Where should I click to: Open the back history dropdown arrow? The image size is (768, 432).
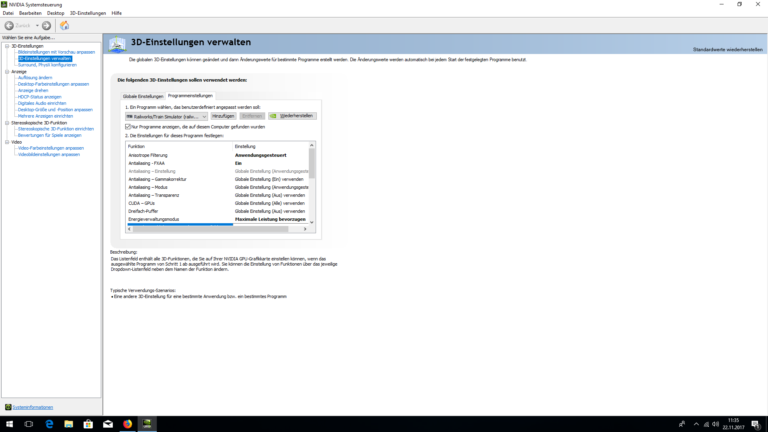click(x=37, y=26)
